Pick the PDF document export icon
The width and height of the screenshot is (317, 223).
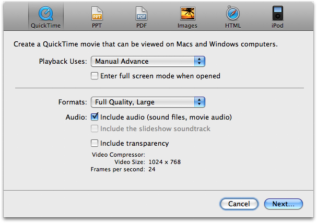(x=142, y=14)
